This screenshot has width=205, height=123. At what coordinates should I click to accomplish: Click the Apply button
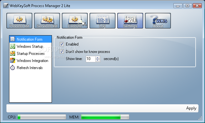[191, 108]
